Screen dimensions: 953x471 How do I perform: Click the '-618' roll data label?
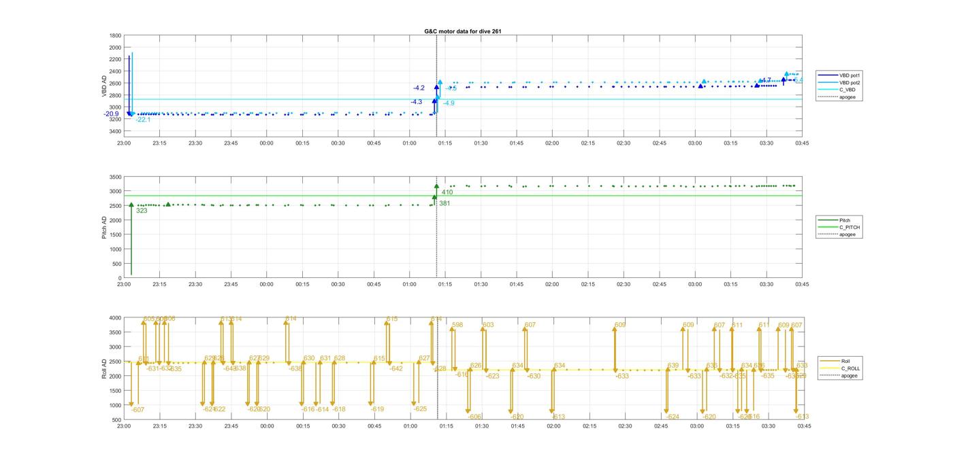(x=339, y=409)
